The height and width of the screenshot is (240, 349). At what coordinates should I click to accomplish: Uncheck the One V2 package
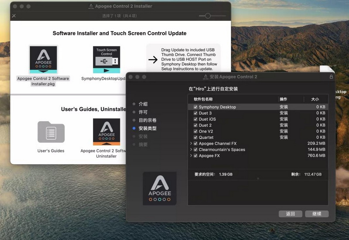[x=195, y=132]
